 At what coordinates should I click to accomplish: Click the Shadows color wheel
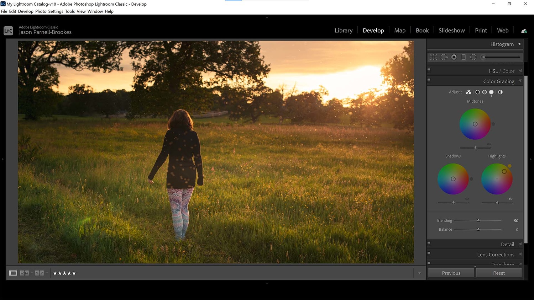[453, 179]
